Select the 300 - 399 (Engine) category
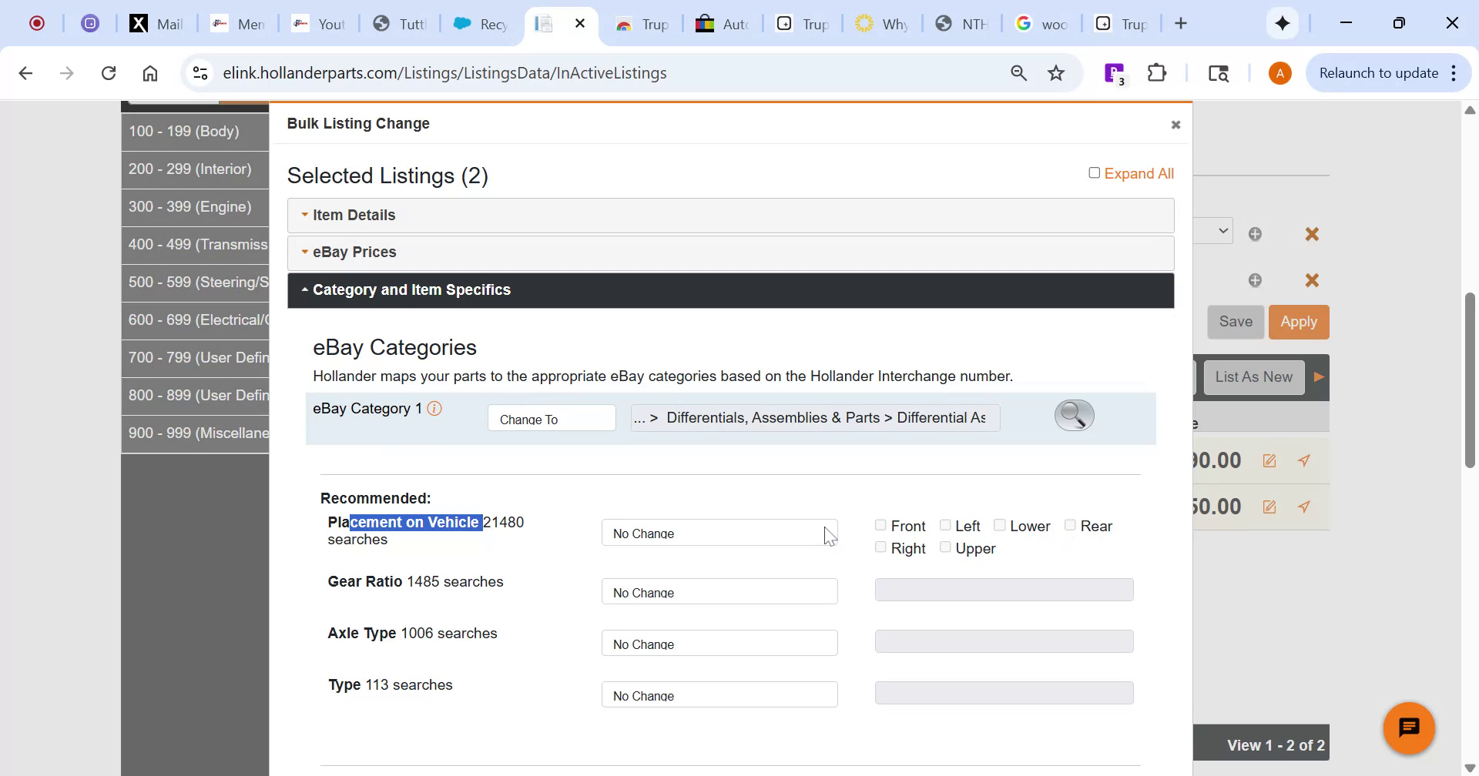Screen dimensions: 1479x776 (x=190, y=207)
